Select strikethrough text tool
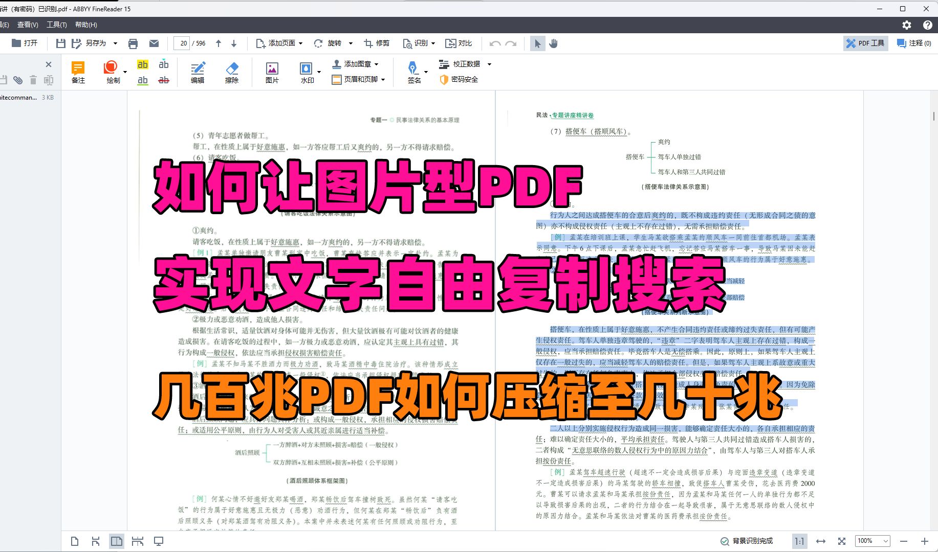938x552 pixels. pyautogui.click(x=164, y=80)
